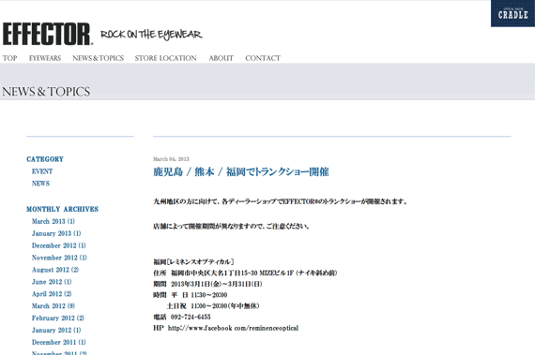Open STORE LOCATION page
The image size is (535, 355).
pyautogui.click(x=165, y=58)
